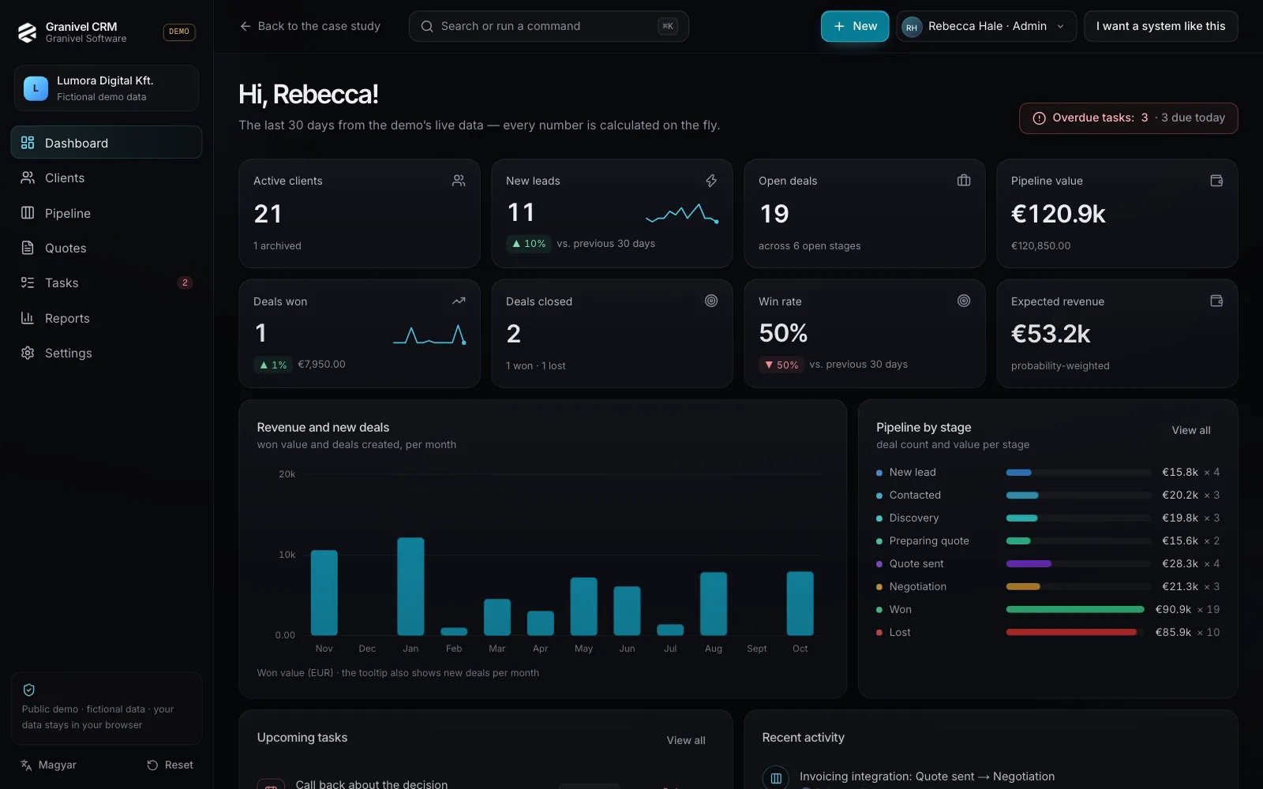The height and width of the screenshot is (789, 1263).
Task: Click the target icon on Win rate card
Action: 964,301
